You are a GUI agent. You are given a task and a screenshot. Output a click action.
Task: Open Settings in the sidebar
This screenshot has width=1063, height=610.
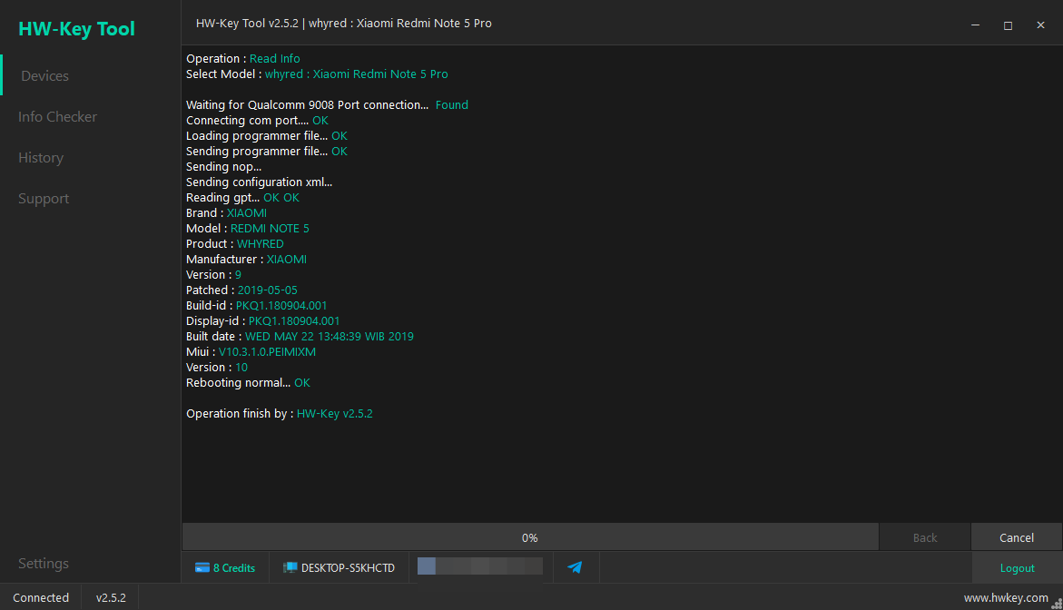[44, 563]
